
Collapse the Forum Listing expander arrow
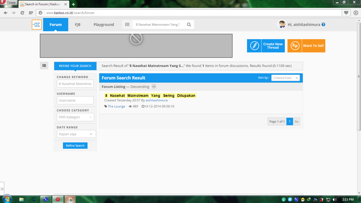(154, 86)
